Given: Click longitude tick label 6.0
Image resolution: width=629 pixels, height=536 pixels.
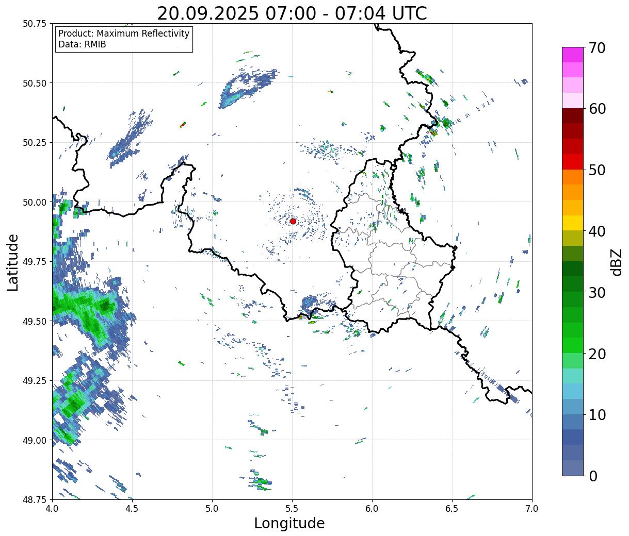Looking at the screenshot, I should click(372, 509).
